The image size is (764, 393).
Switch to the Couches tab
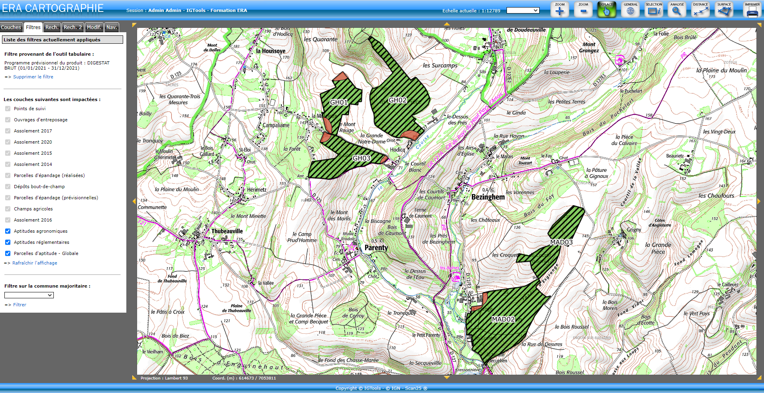(11, 27)
